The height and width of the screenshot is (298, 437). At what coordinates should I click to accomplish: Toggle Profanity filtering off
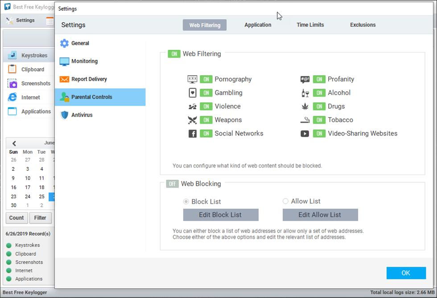(319, 79)
